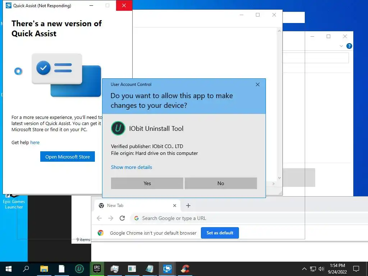Image resolution: width=368 pixels, height=276 pixels.
Task: Set Chrome as default browser
Action: 220,233
